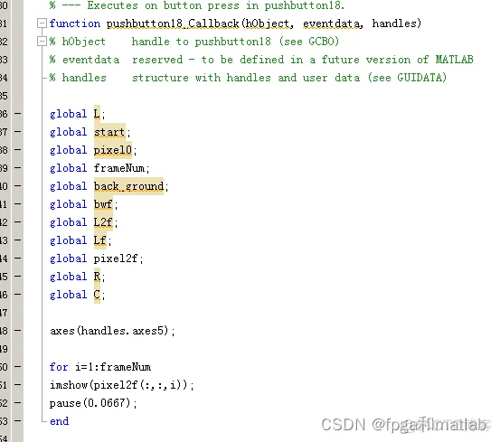Set breakpoint at 'global bwf' line dash
This screenshot has width=500, height=442.
tap(18, 204)
